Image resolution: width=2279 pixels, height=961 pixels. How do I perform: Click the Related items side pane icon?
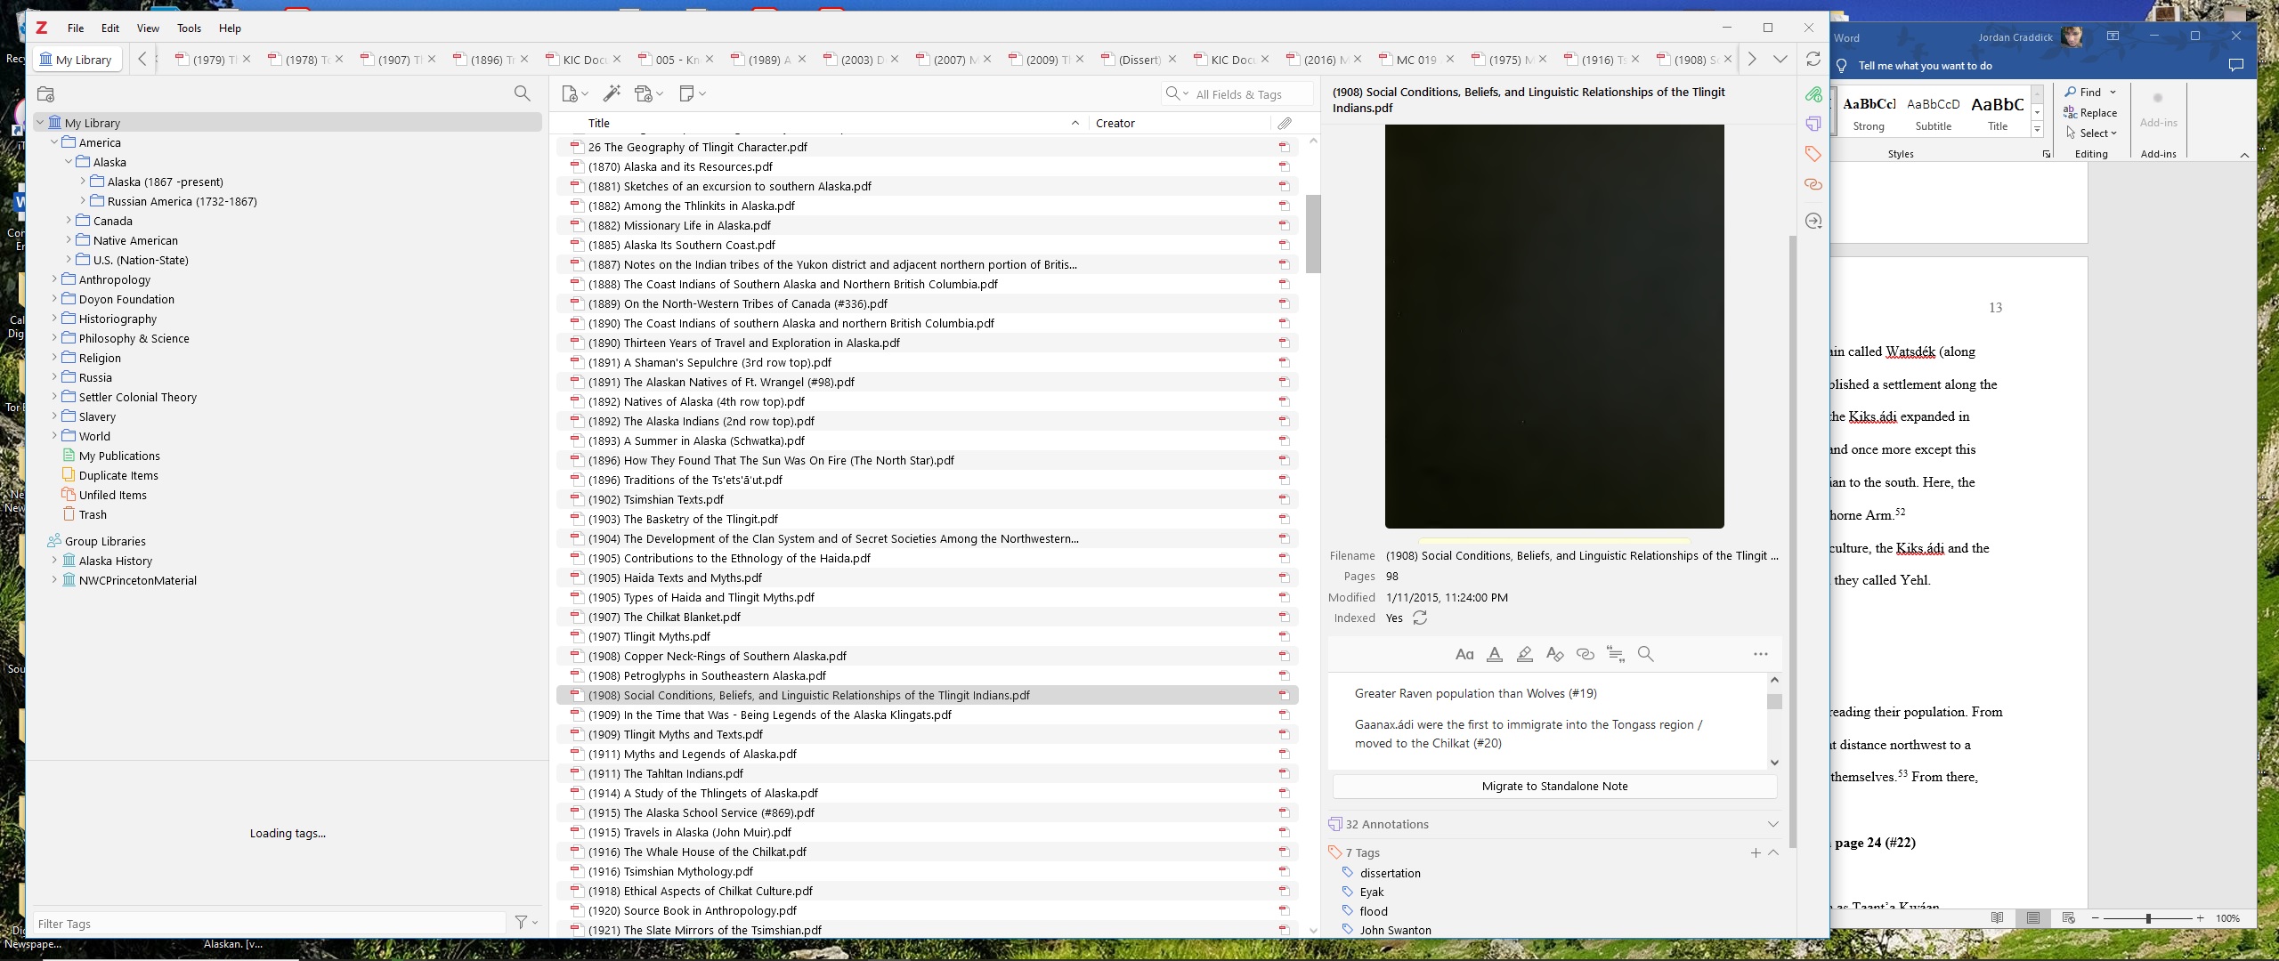coord(1813,184)
